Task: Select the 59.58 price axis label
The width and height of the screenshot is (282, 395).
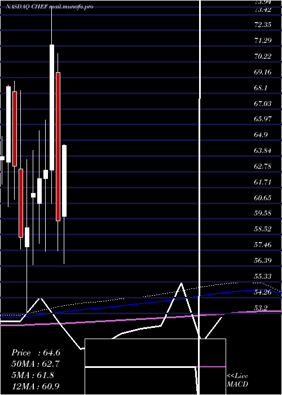Action: coord(263,213)
